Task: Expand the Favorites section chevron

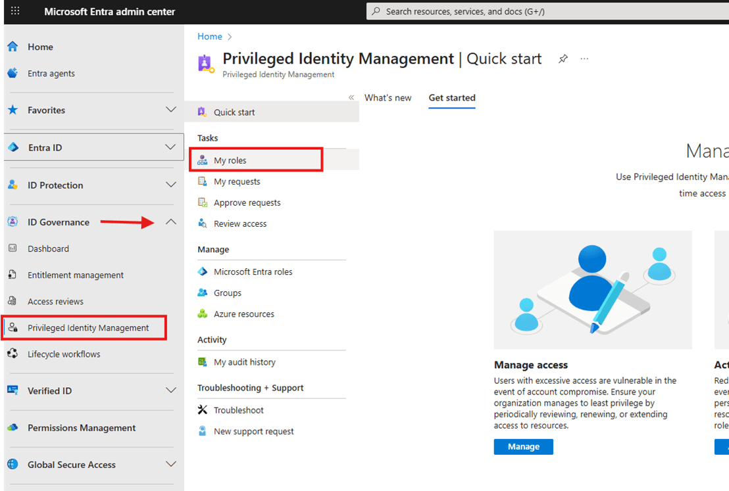Action: click(x=171, y=110)
